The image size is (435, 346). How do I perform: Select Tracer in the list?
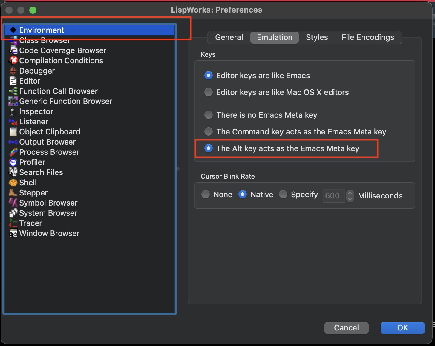pos(90,223)
